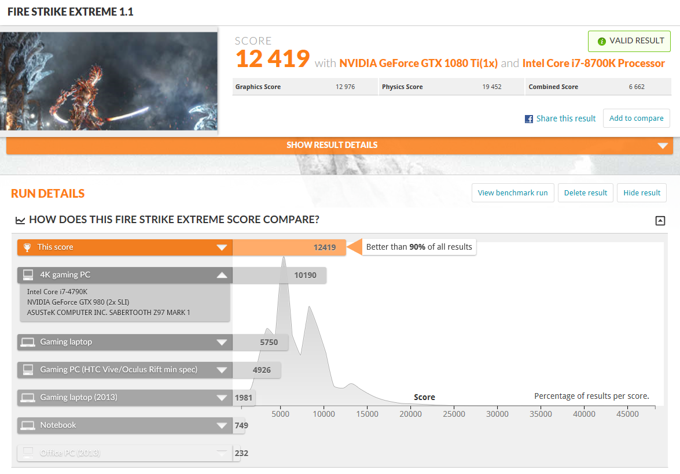Click the Fire Strike scene thumbnail
The height and width of the screenshot is (474, 680).
tap(108, 81)
